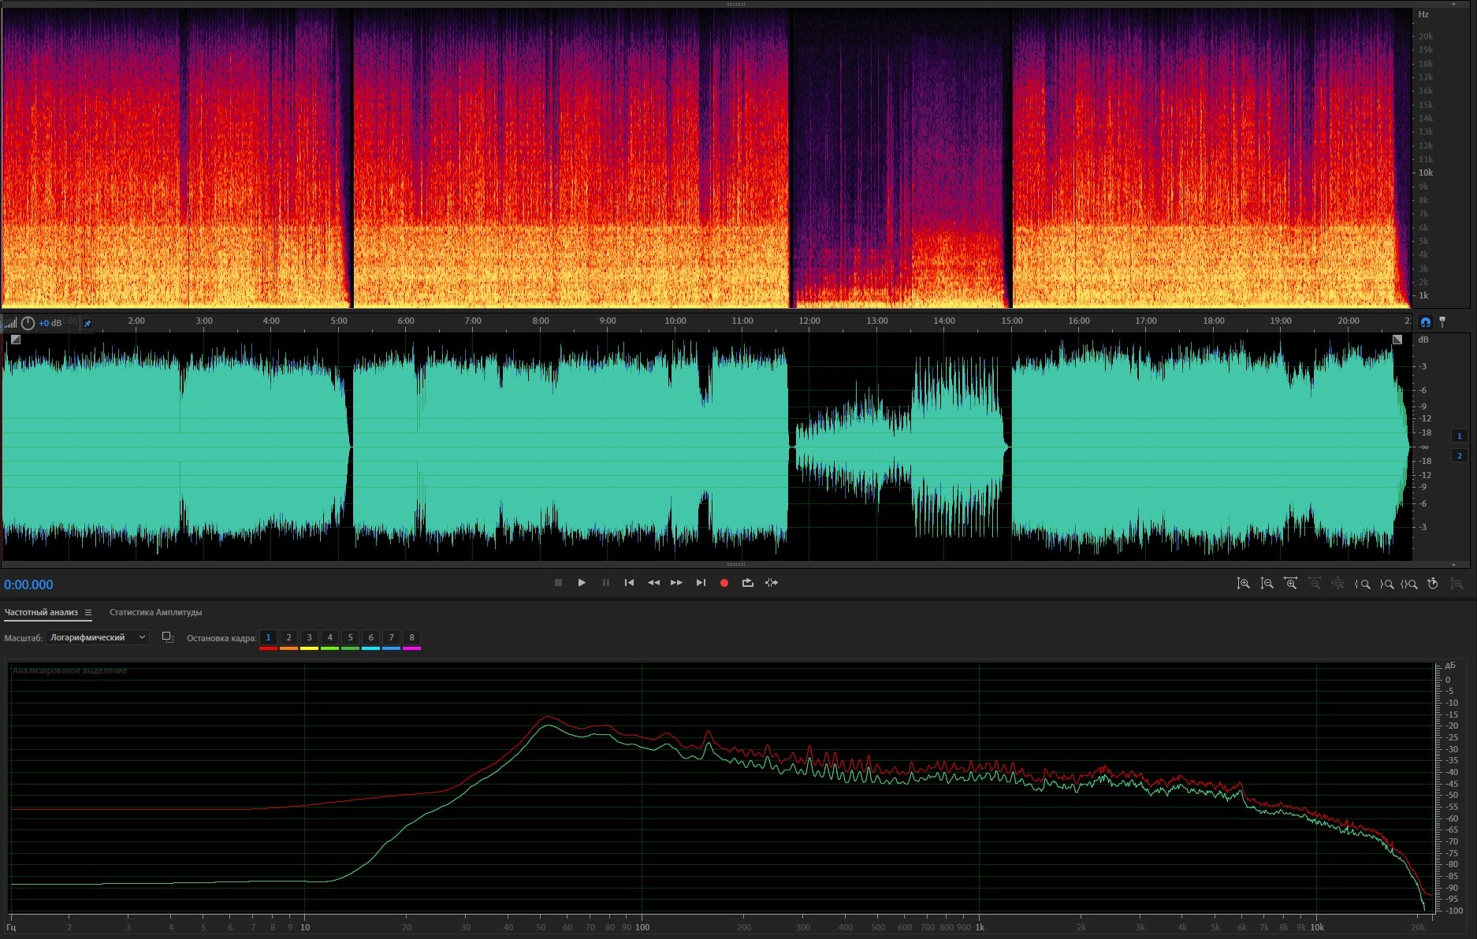Zoom in amplitude on the waveform
Screen dimensions: 1477x939
(1243, 584)
